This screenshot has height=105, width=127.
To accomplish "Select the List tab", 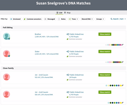I will (x=59, y=13).
